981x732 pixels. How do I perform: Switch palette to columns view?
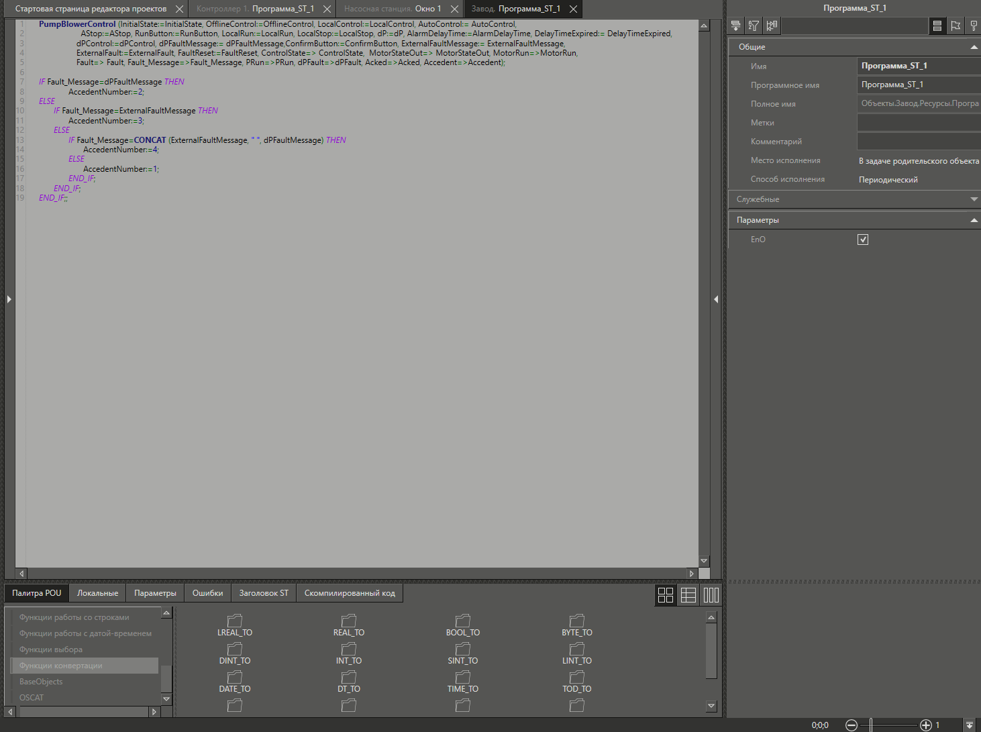711,595
